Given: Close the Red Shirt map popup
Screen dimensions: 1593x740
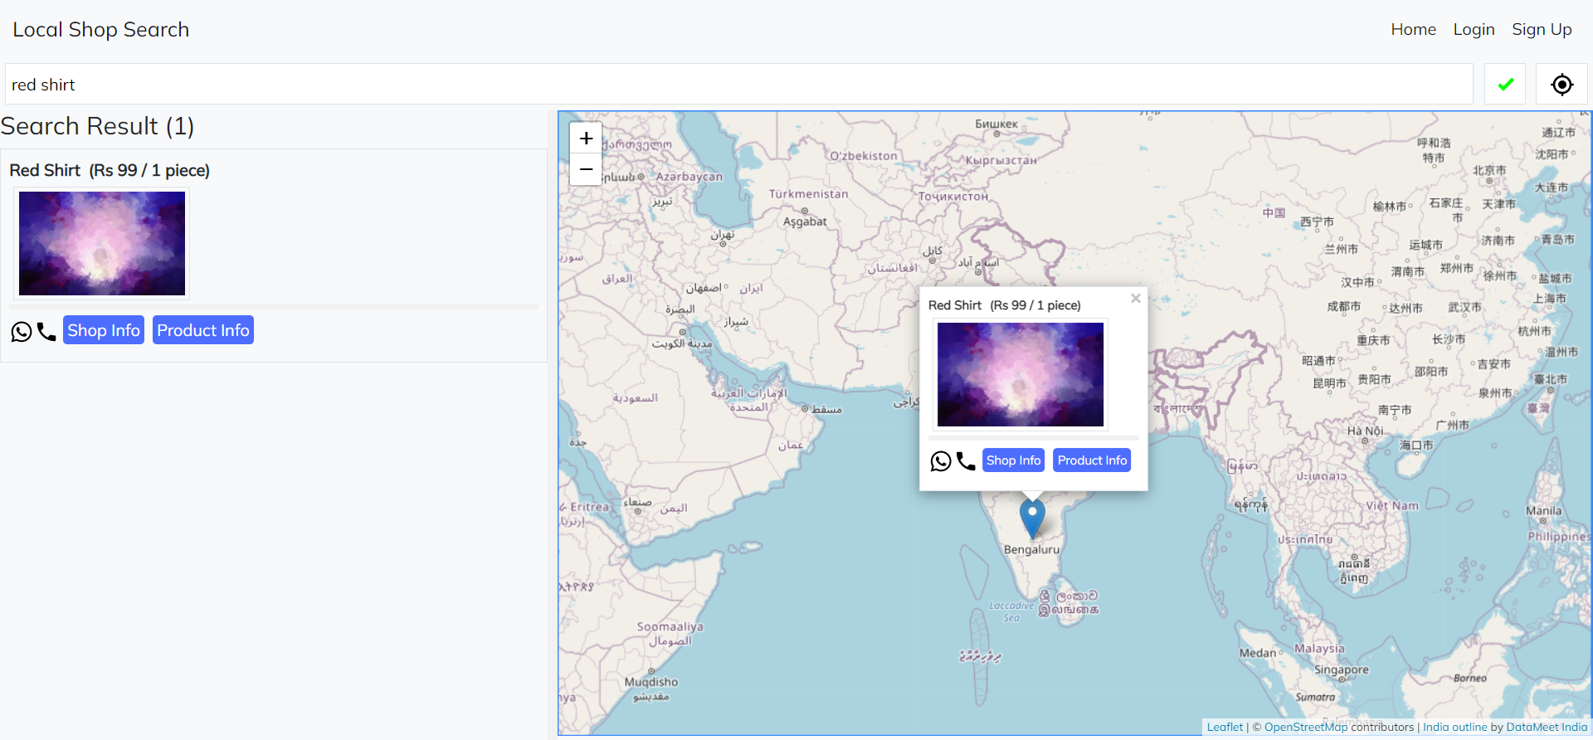Looking at the screenshot, I should coord(1136,299).
